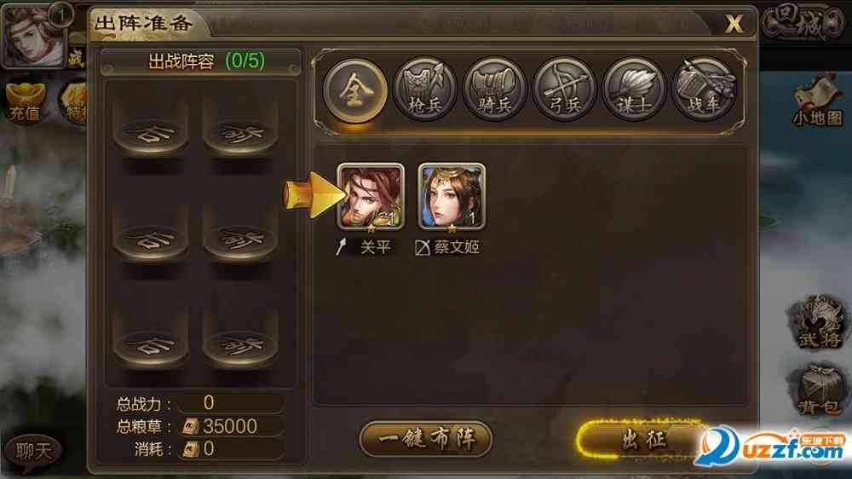Open the 背包 backpack inventory
Image resolution: width=852 pixels, height=479 pixels.
coord(818,390)
